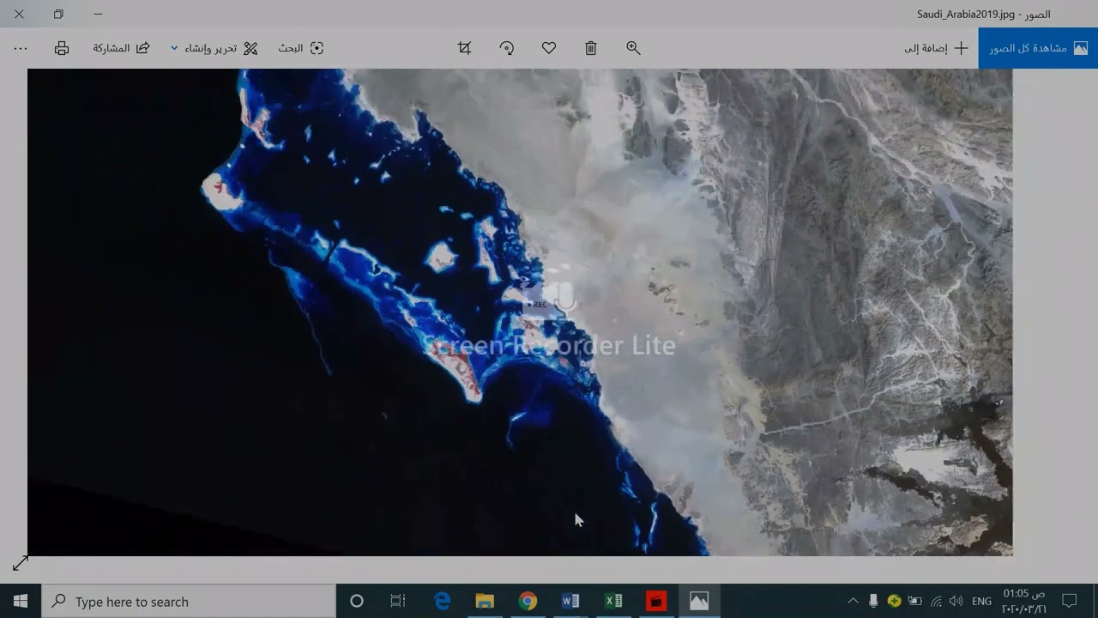This screenshot has height=618, width=1098.
Task: Open the Action Center notifications icon
Action: [1070, 601]
